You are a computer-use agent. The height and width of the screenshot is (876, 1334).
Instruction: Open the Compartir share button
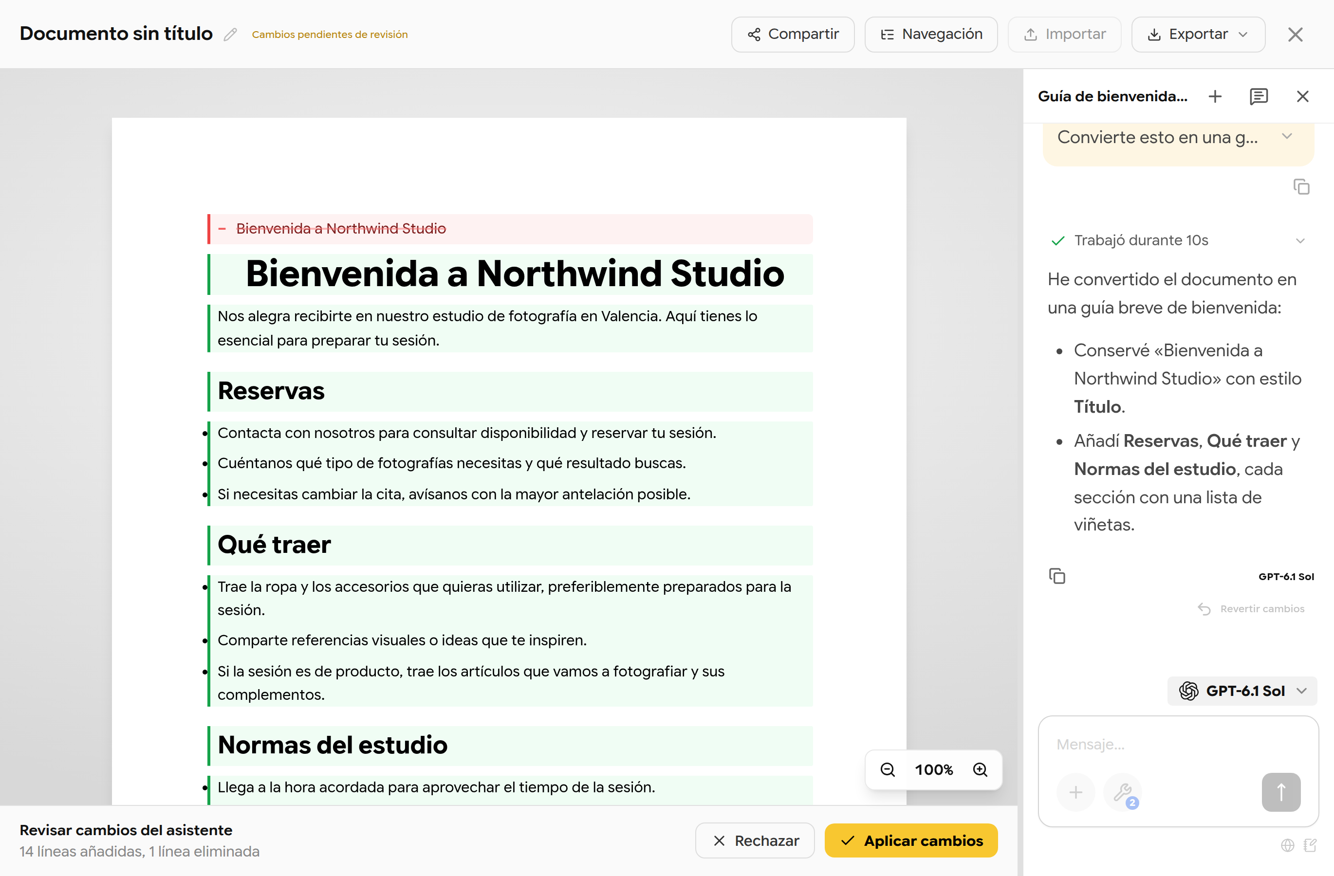point(793,34)
